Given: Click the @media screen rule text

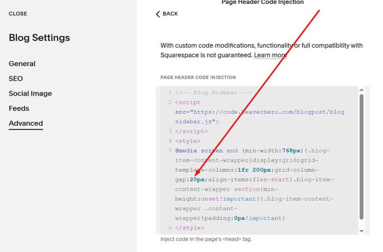Looking at the screenshot, I should [199, 150].
